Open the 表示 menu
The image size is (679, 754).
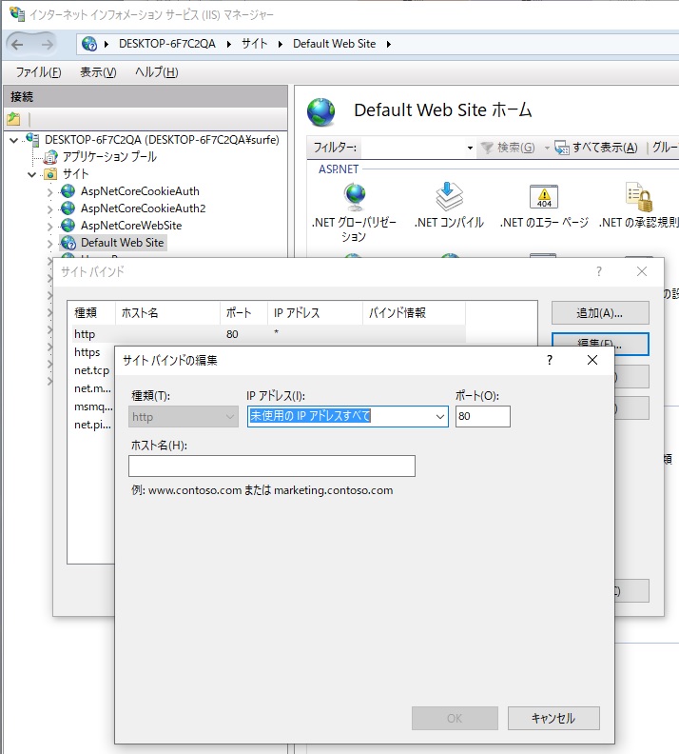(98, 72)
